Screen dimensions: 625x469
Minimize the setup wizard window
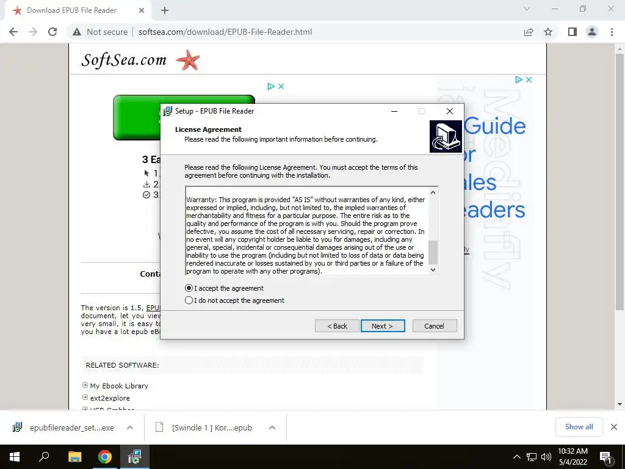[394, 111]
